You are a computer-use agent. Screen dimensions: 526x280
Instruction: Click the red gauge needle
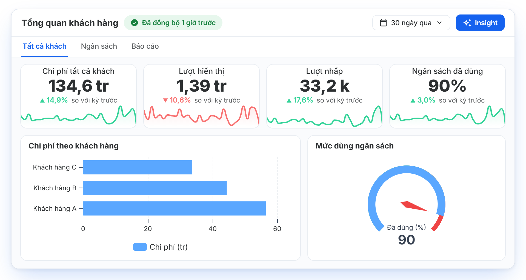coord(414,206)
